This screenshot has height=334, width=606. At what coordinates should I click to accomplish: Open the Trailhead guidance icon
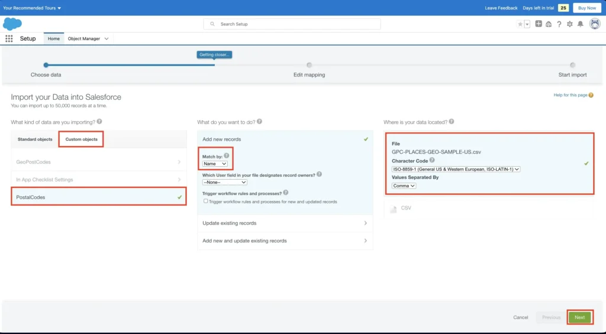tap(549, 24)
